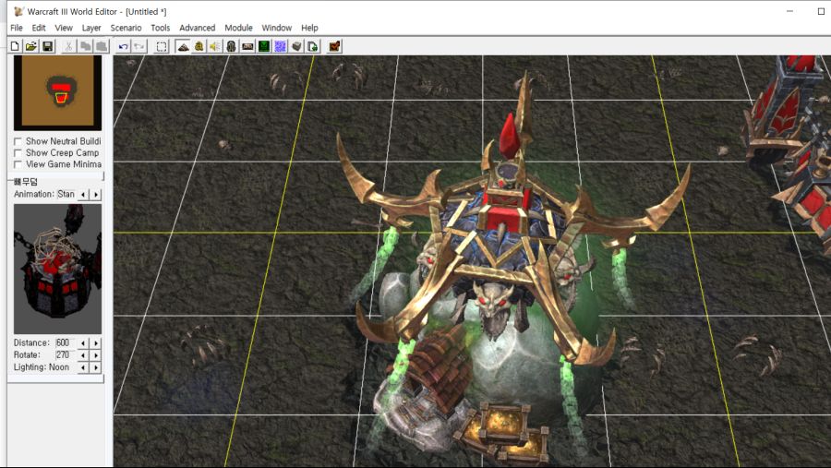Open the Layer menu
Screen dimensions: 831x468
click(91, 28)
